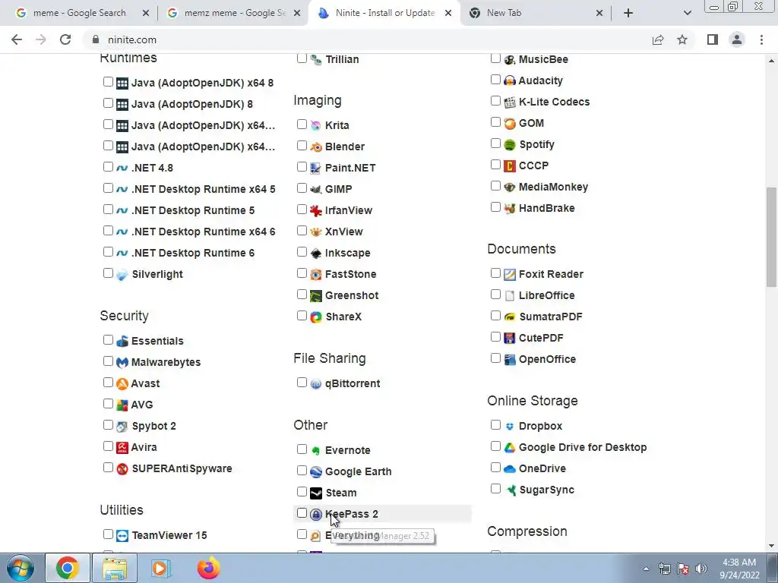Reload the Ninite page

pos(65,39)
